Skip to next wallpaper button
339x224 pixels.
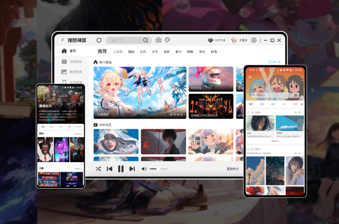(x=132, y=169)
